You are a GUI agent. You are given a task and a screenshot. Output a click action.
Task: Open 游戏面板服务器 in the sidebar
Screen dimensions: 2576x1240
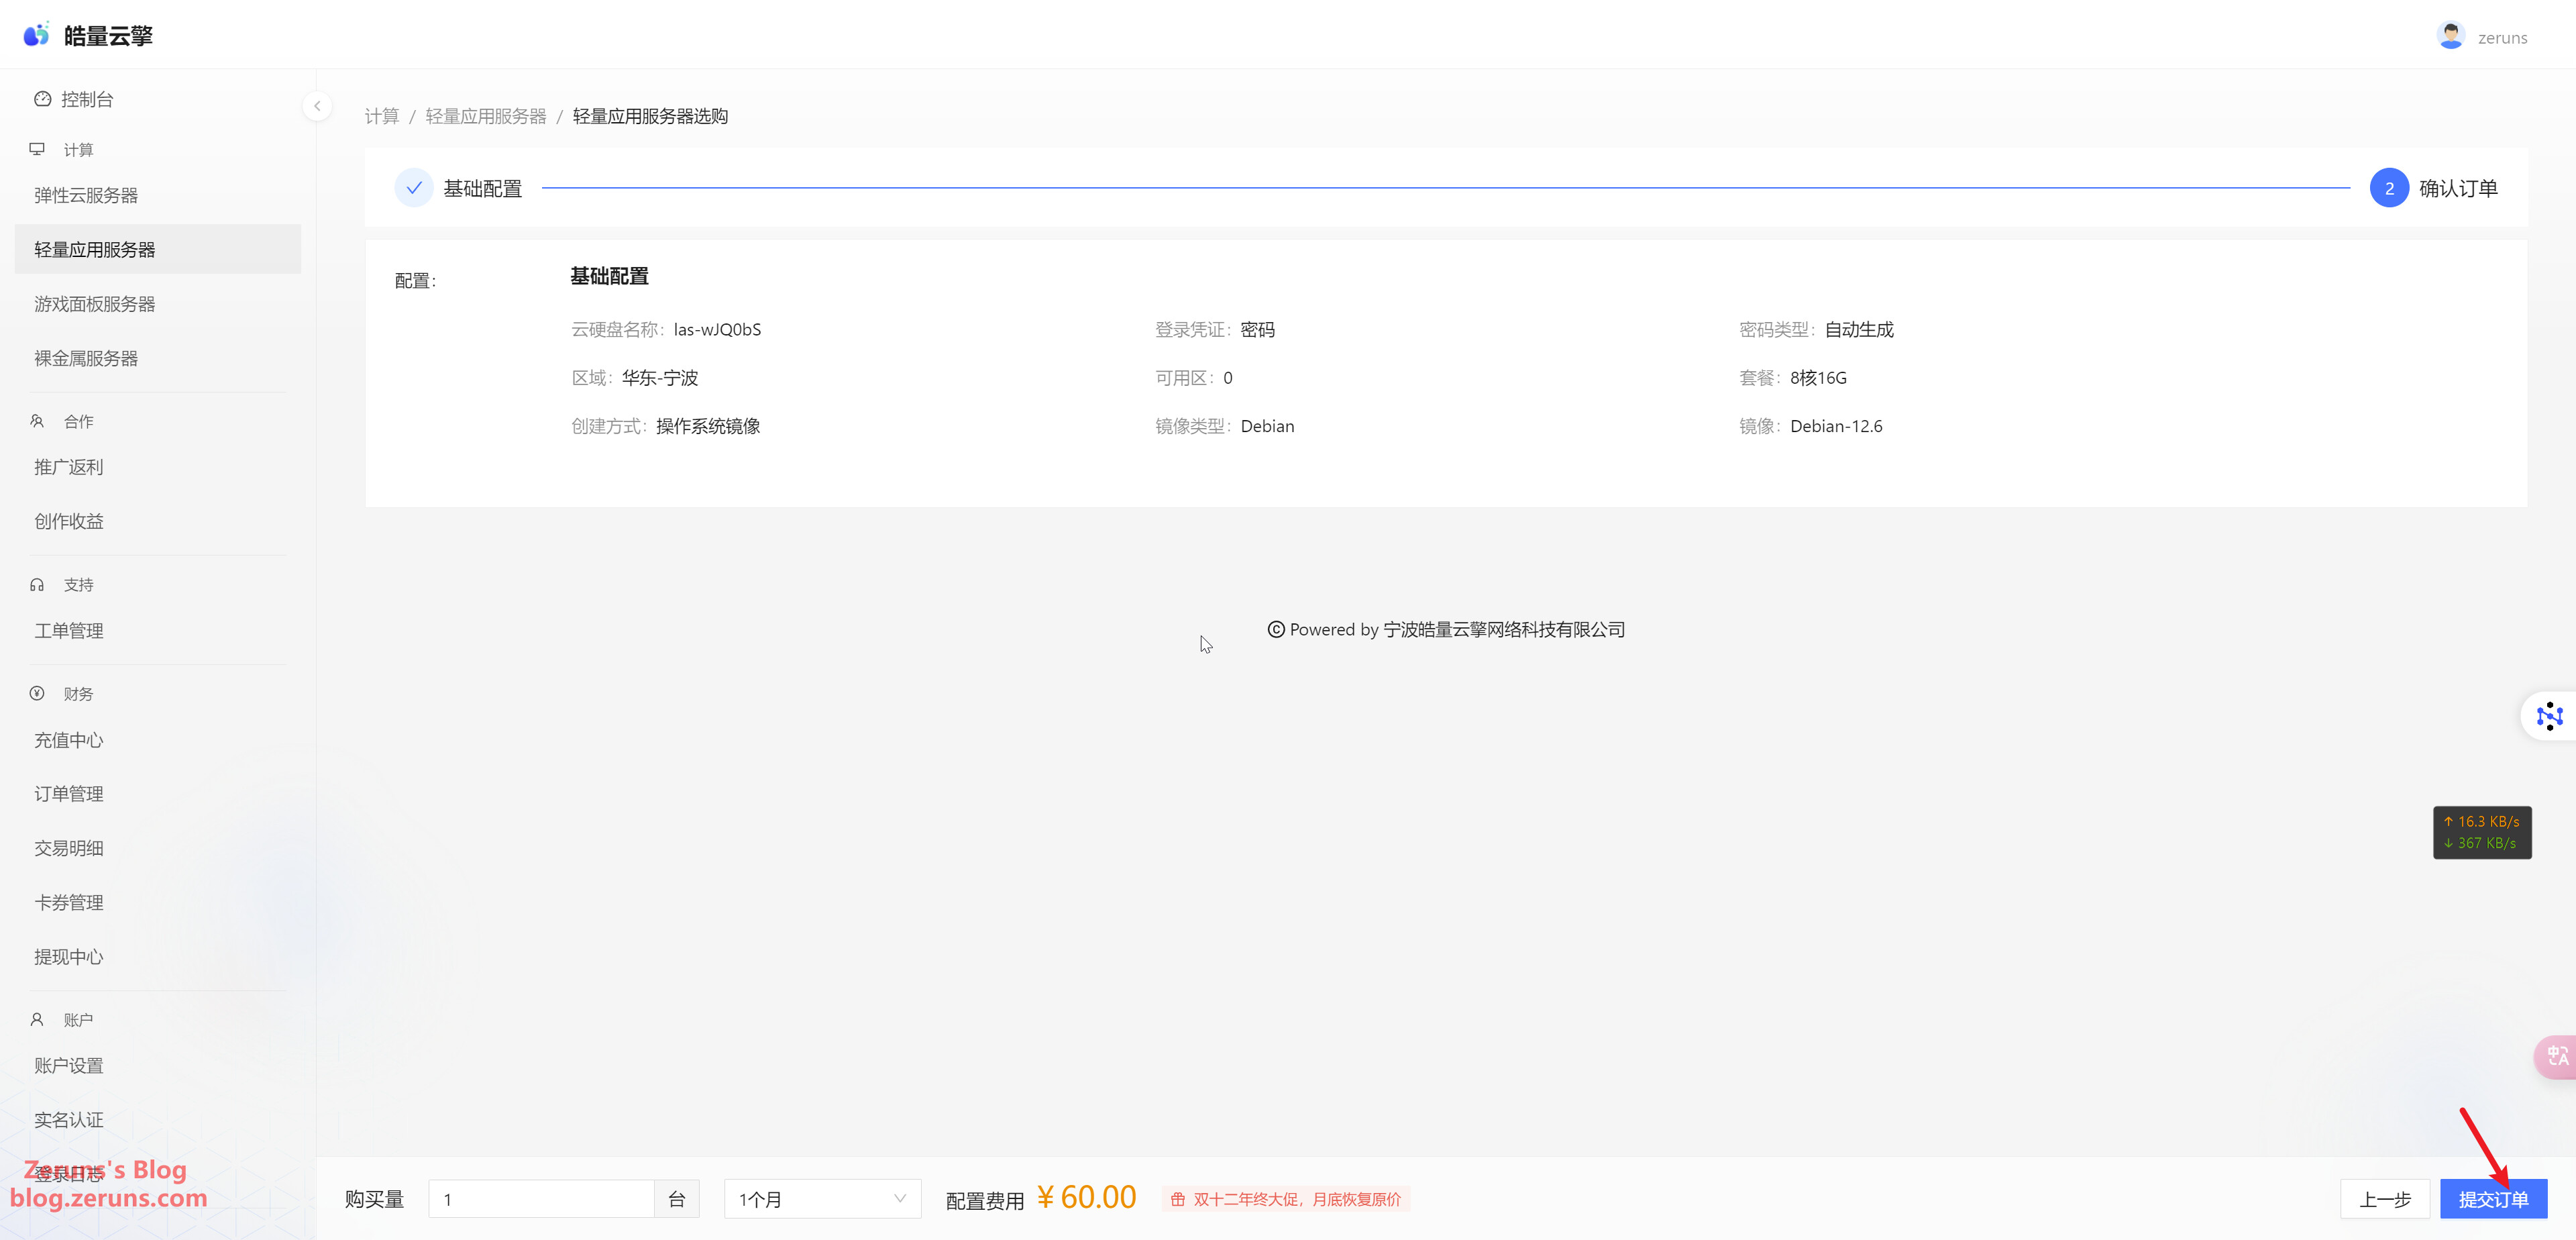pos(95,304)
